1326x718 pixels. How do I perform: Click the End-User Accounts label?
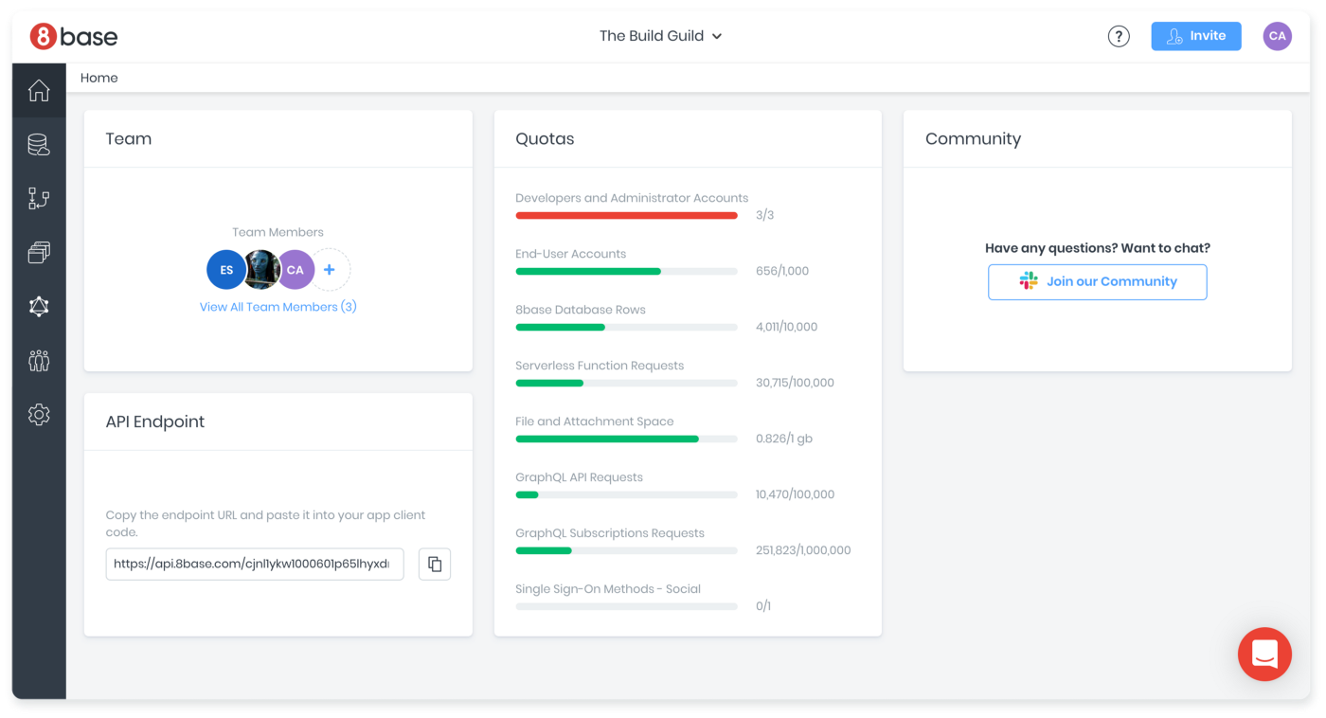[571, 254]
